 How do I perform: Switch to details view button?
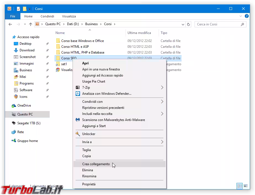(x=240, y=186)
